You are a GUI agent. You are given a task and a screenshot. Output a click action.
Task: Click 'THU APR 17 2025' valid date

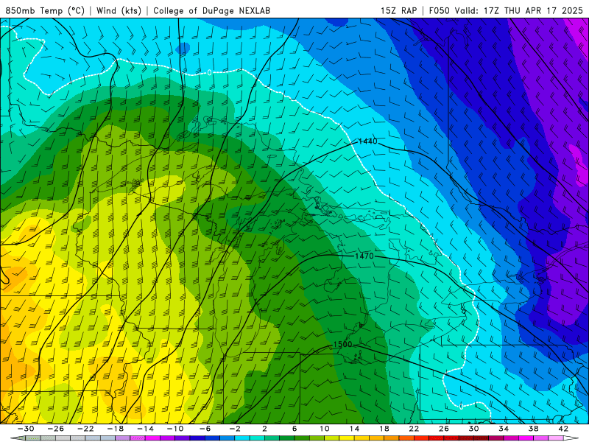point(543,10)
